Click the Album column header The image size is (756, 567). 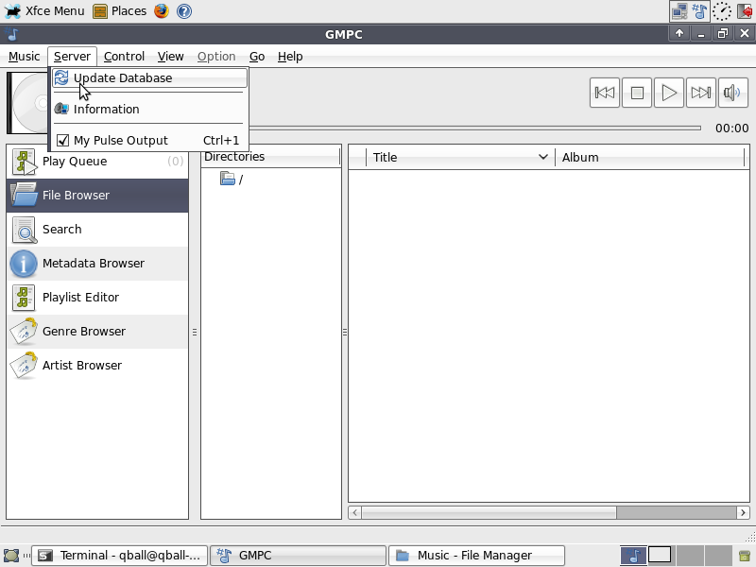coord(651,157)
